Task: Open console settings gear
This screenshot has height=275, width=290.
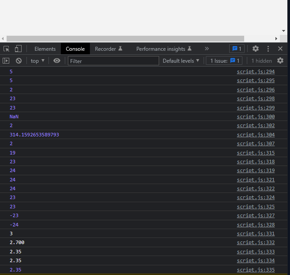Action: [280, 60]
